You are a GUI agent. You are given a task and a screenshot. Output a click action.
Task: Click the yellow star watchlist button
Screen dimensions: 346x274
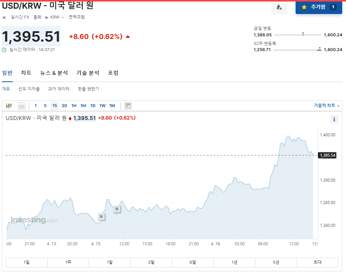(319, 7)
